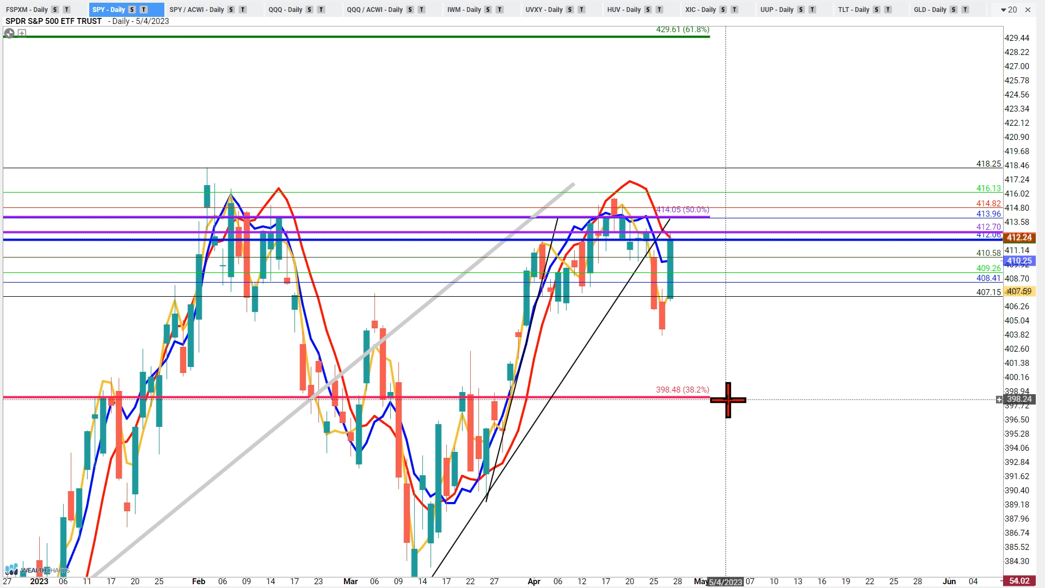Click the SPDR S&P 500 ETF TRUST title

[53, 21]
